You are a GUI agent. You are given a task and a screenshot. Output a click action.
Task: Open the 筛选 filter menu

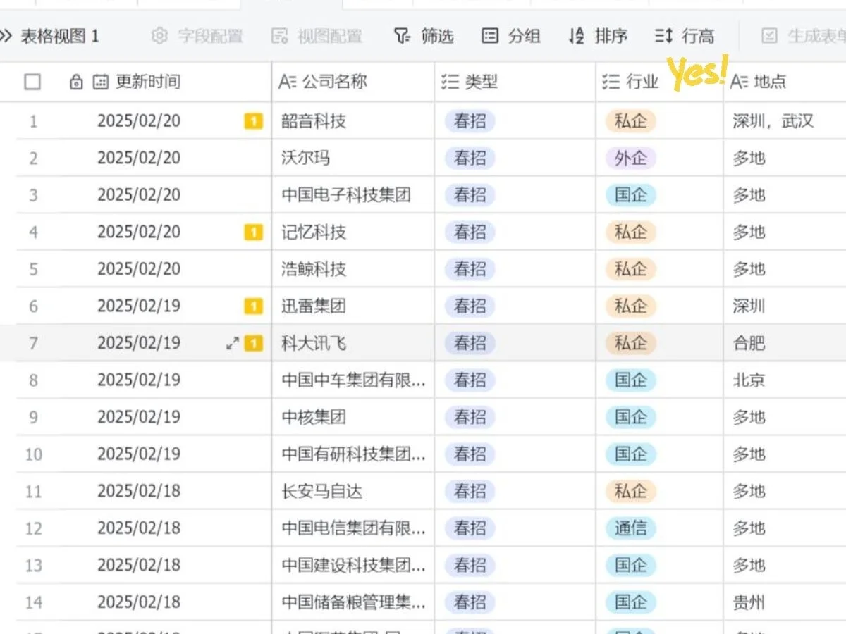[x=424, y=36]
